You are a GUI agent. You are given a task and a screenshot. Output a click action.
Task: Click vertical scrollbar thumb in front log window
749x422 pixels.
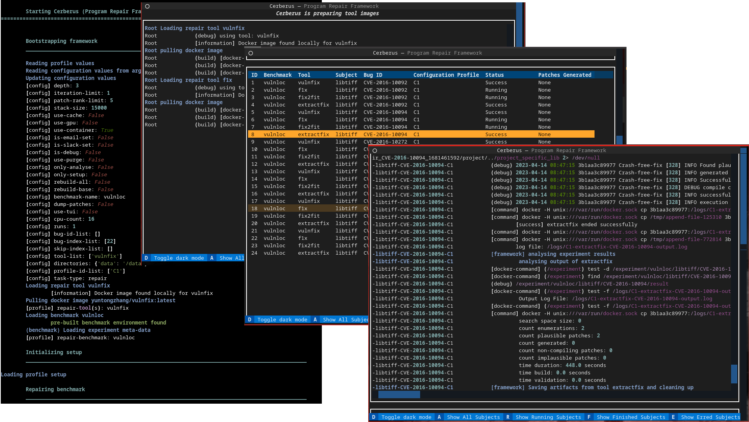pyautogui.click(x=734, y=374)
